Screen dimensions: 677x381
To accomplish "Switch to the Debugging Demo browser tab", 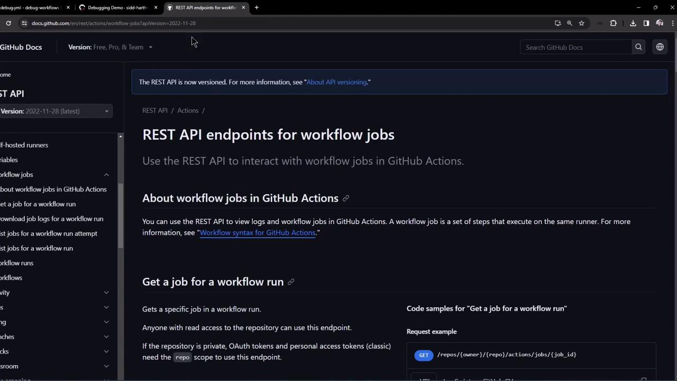I will click(x=117, y=7).
